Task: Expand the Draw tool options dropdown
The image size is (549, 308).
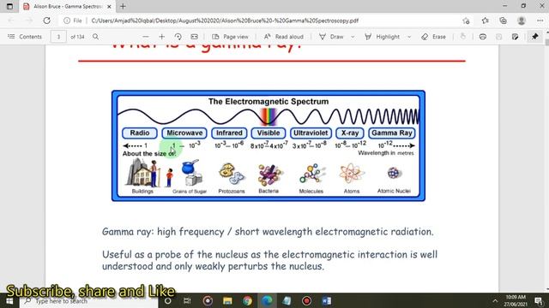Action: (x=353, y=37)
